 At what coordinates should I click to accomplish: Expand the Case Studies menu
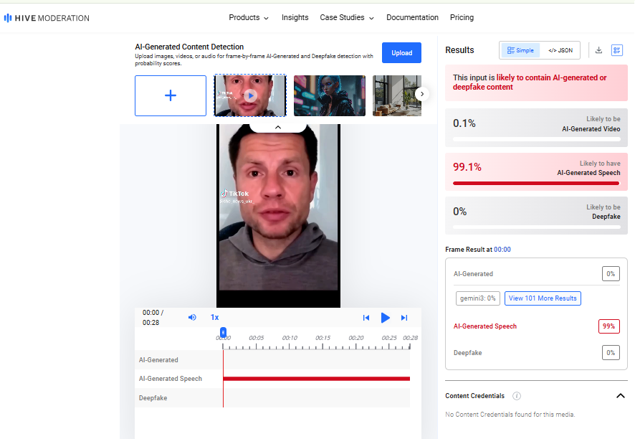(347, 17)
